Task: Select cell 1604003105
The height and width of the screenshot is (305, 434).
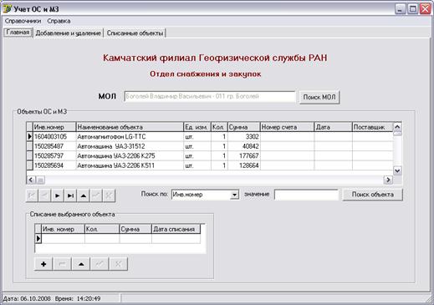Action: coord(54,136)
